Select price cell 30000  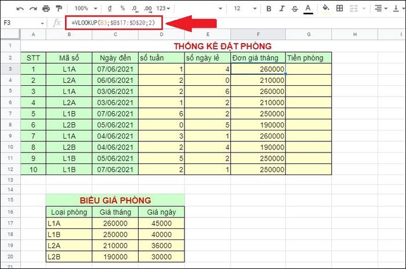(x=161, y=257)
